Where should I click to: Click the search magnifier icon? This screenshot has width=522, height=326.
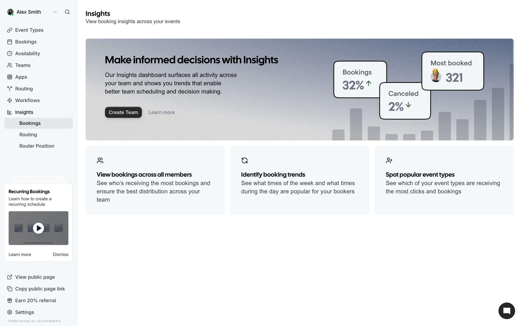point(67,12)
